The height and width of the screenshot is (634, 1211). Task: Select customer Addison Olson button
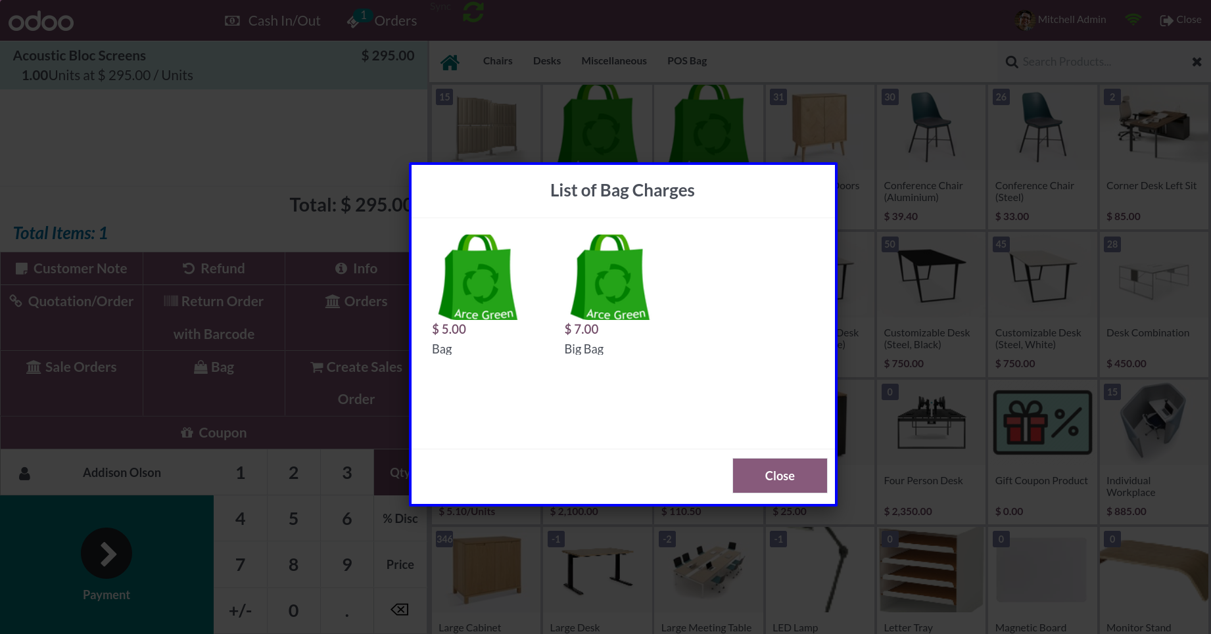pos(107,472)
